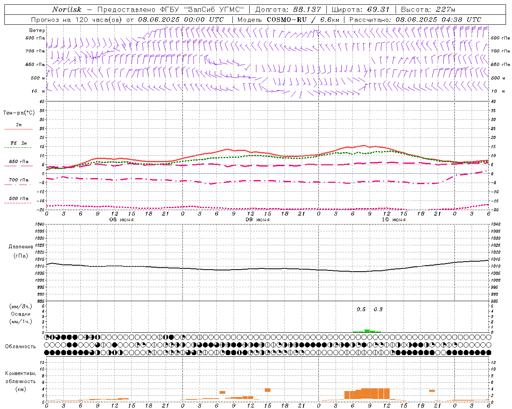Screen dimensions: 512x409
Task: Click the forecast header Прогноз на 120 часа(ов)
Action: pyautogui.click(x=77, y=20)
